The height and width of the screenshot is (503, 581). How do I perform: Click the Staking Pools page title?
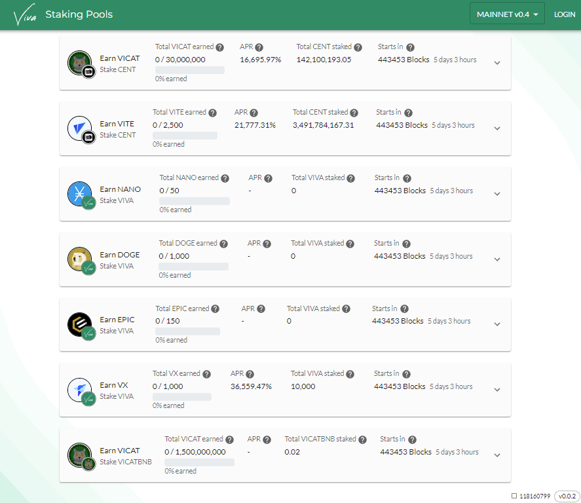point(79,14)
